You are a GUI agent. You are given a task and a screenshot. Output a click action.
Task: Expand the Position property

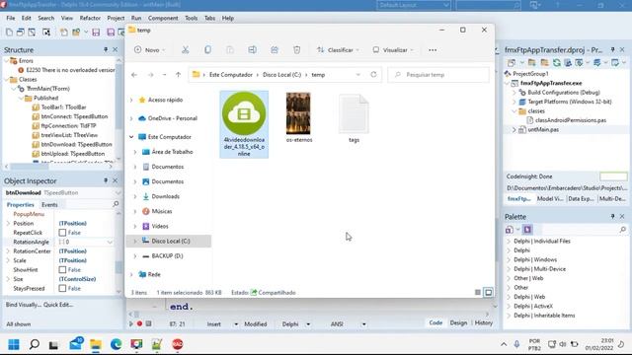(x=8, y=224)
